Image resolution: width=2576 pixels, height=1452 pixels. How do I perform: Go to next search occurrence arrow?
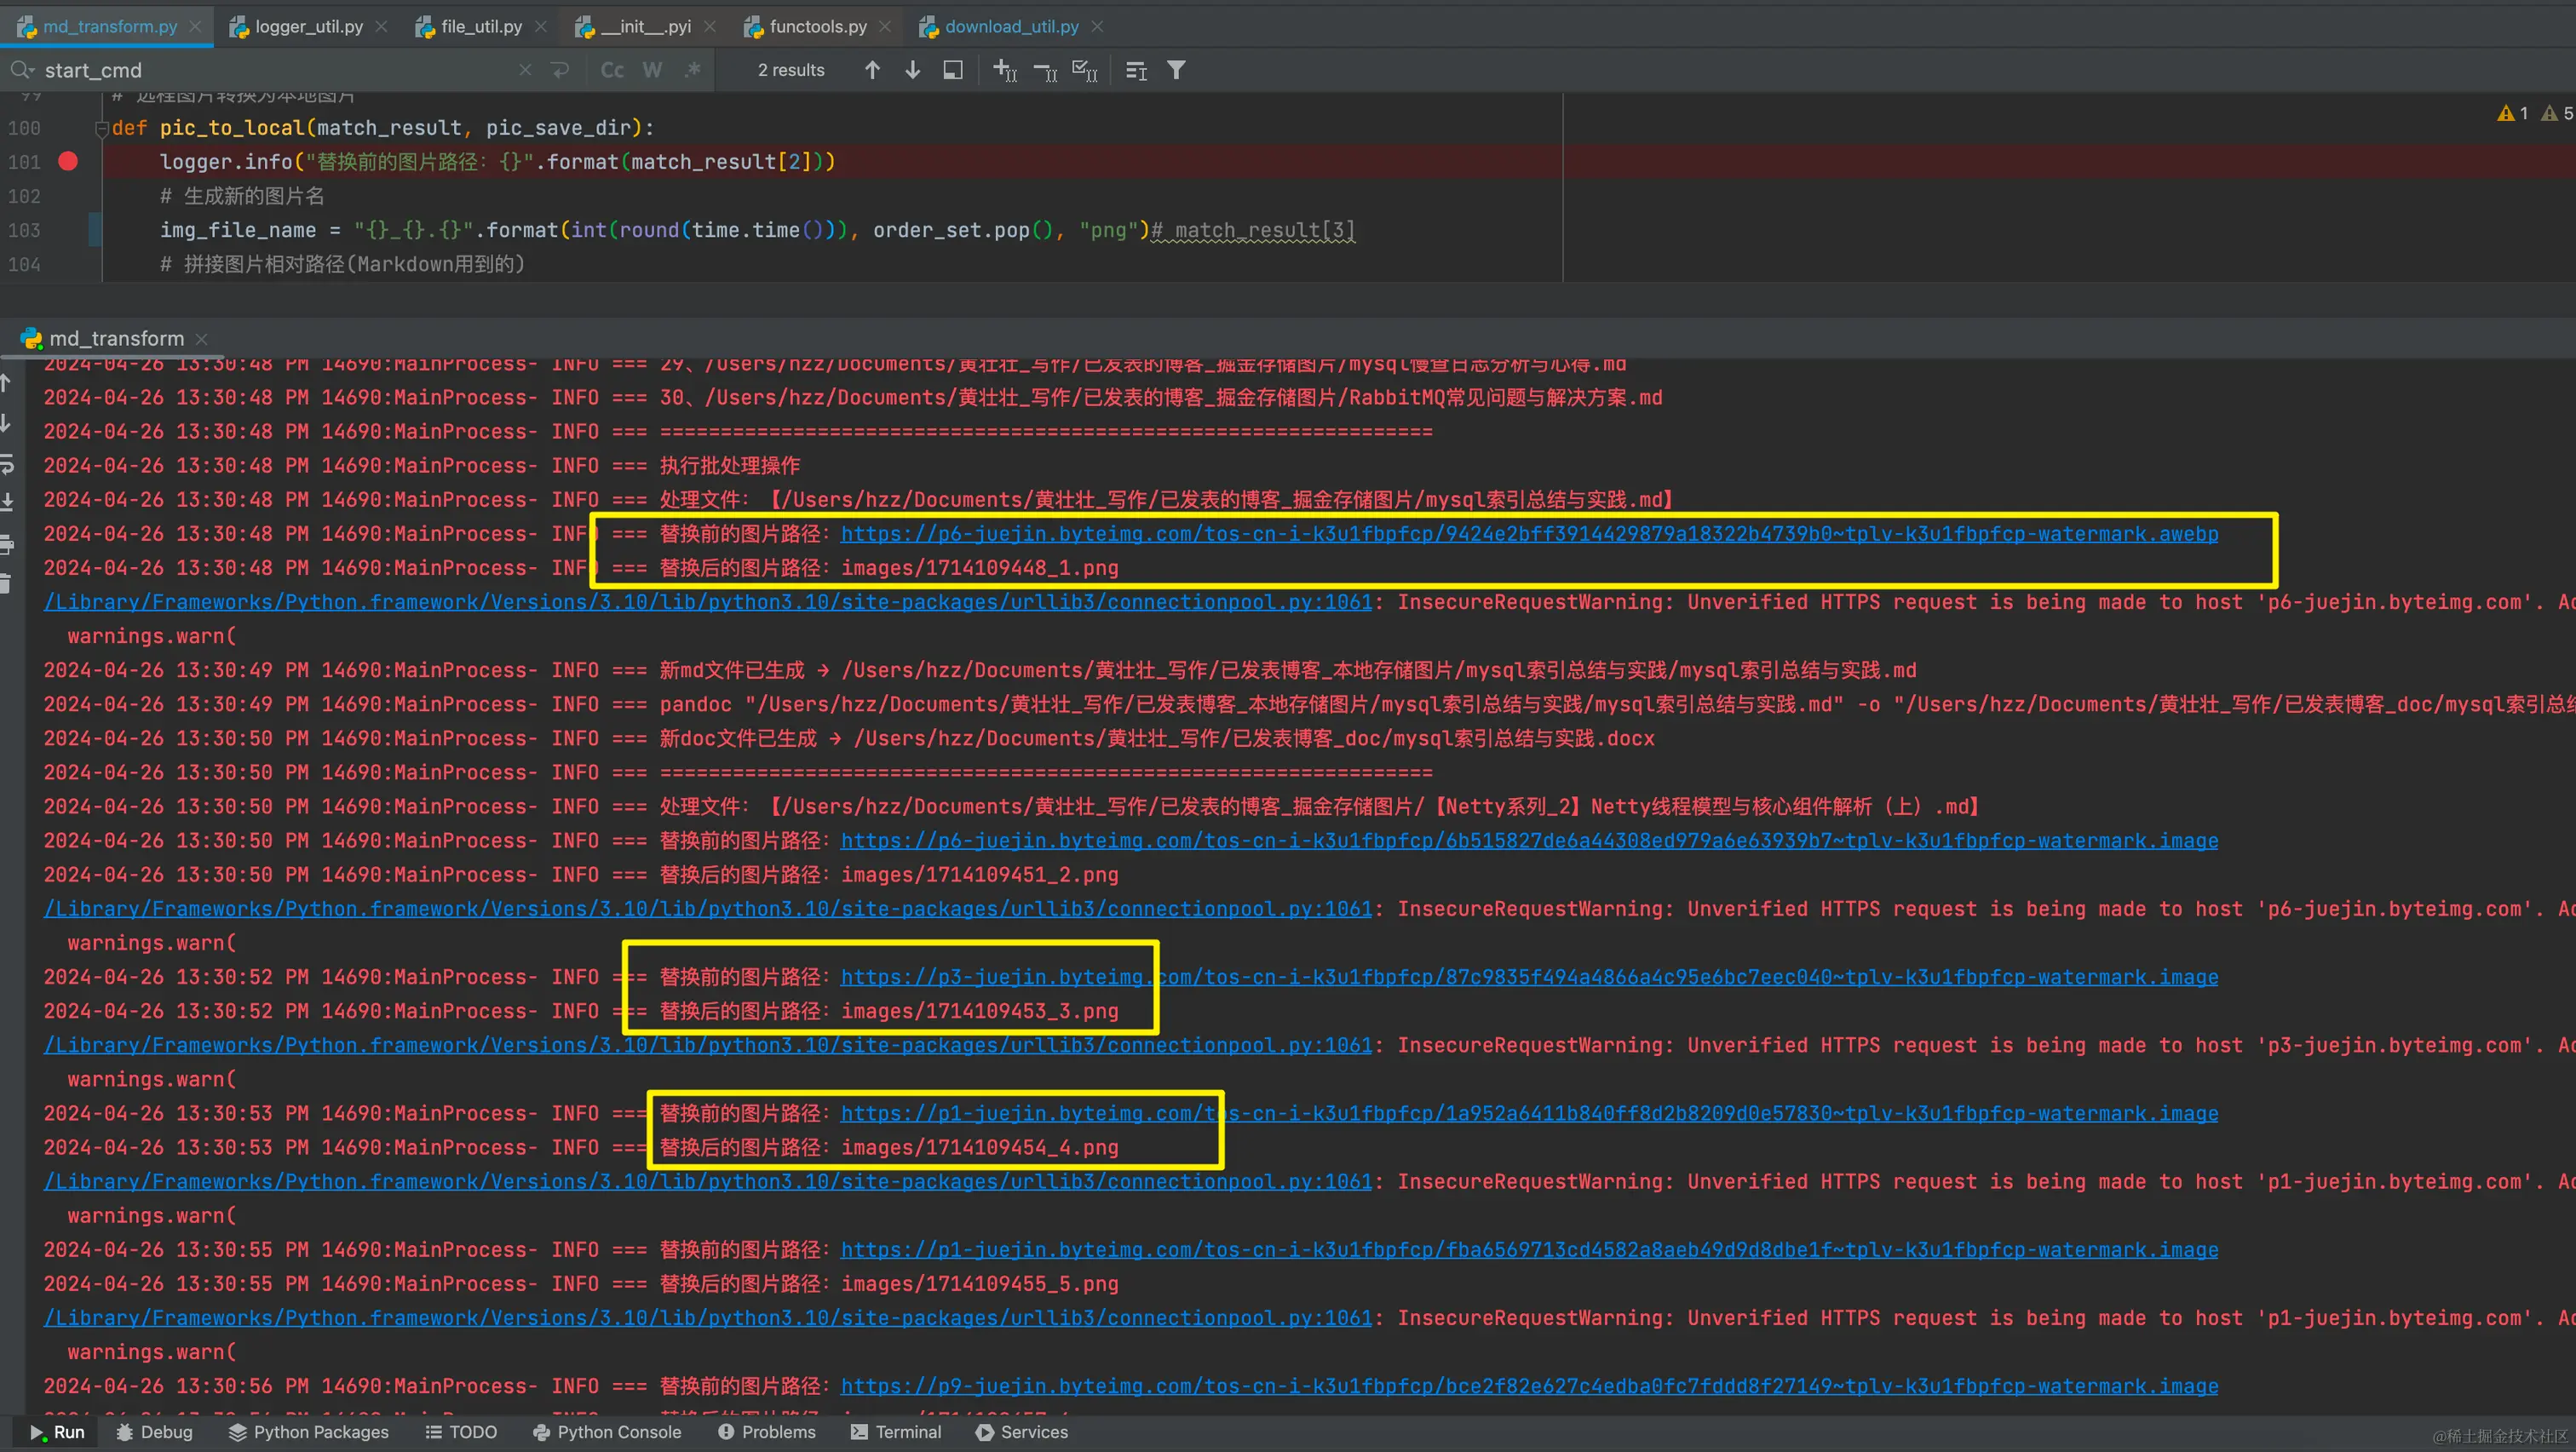pos(912,70)
